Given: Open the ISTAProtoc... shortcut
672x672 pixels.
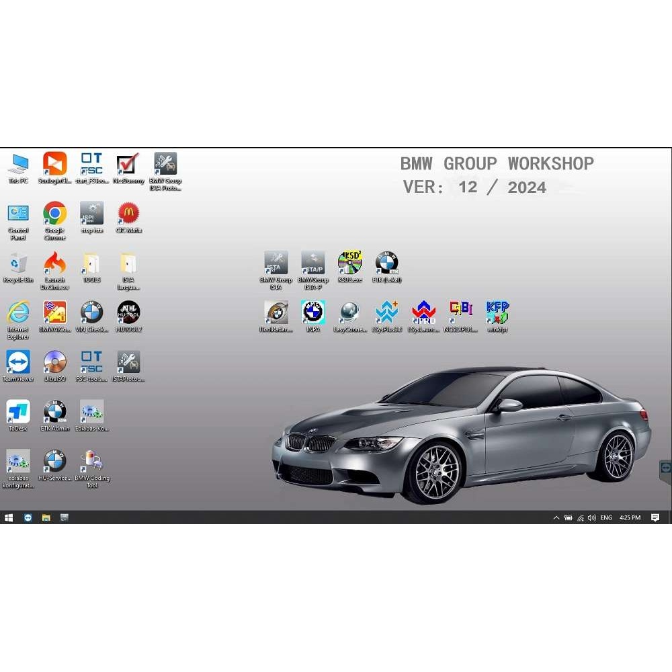Looking at the screenshot, I should pyautogui.click(x=128, y=366).
